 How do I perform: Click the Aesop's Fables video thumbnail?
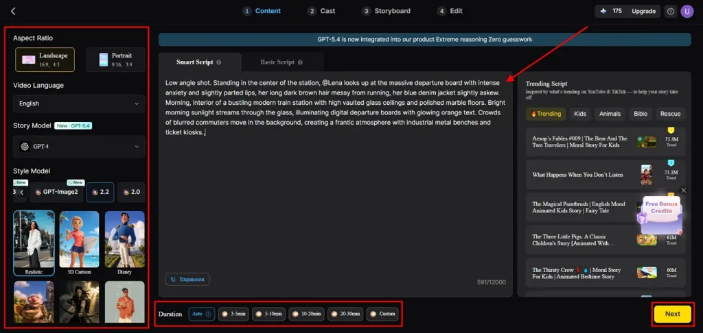(647, 143)
